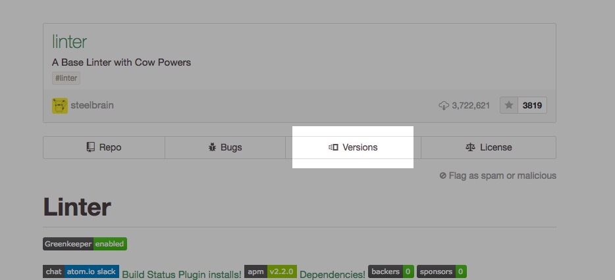Click the flag icon beside the spam report
The image size is (615, 280).
click(443, 176)
